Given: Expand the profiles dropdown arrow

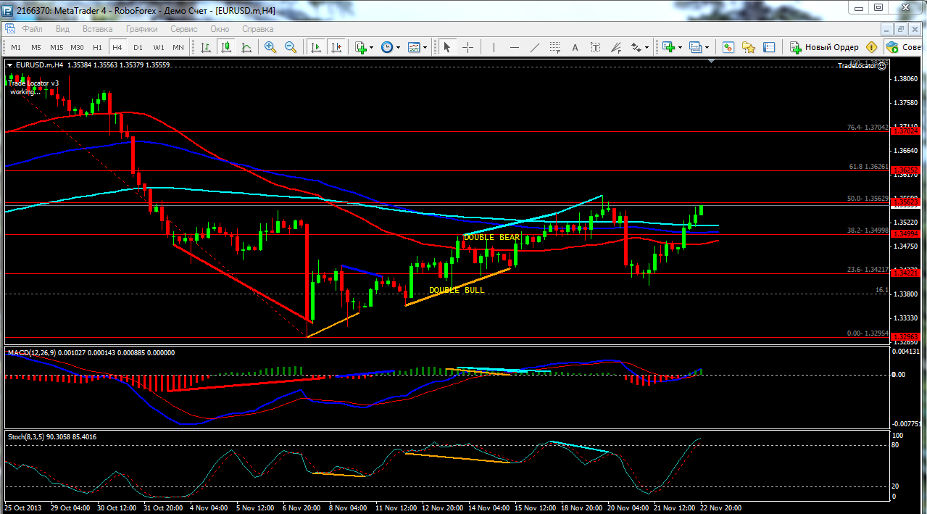Looking at the screenshot, I should pos(707,48).
